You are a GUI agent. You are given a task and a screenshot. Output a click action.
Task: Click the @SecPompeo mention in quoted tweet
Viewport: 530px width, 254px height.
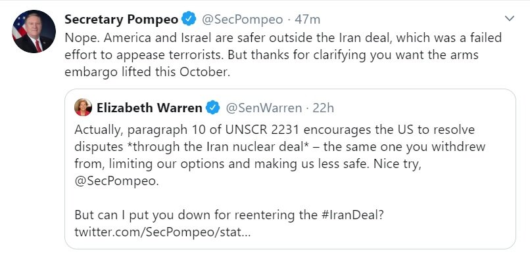pyautogui.click(x=116, y=181)
